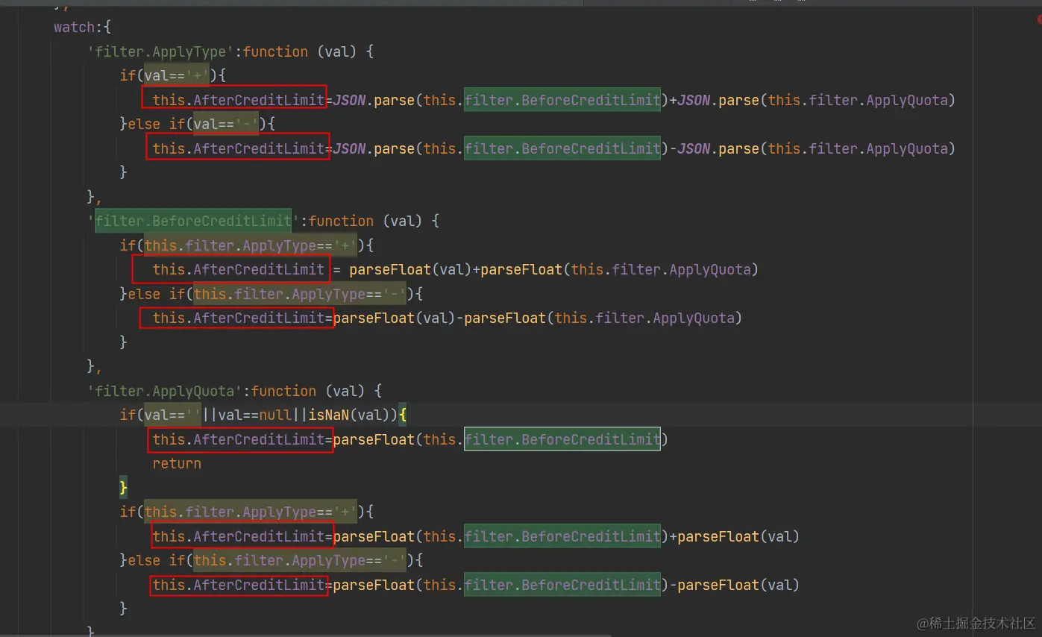Click the parseFloat(val)+parseFloat(this.filter.ApplyQuota) expression
The image size is (1042, 637).
[x=553, y=269]
